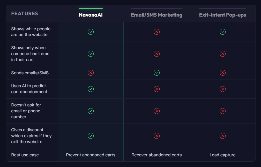Click 'Prevent abandoned carts' cell

[91, 155]
